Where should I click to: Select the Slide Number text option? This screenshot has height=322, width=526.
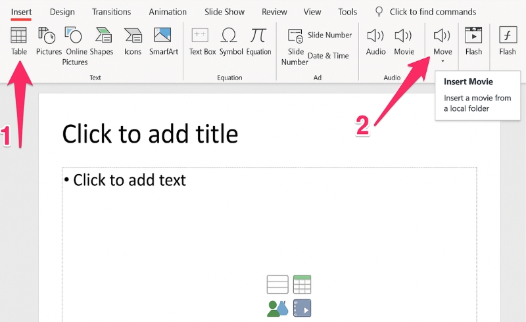pyautogui.click(x=329, y=35)
